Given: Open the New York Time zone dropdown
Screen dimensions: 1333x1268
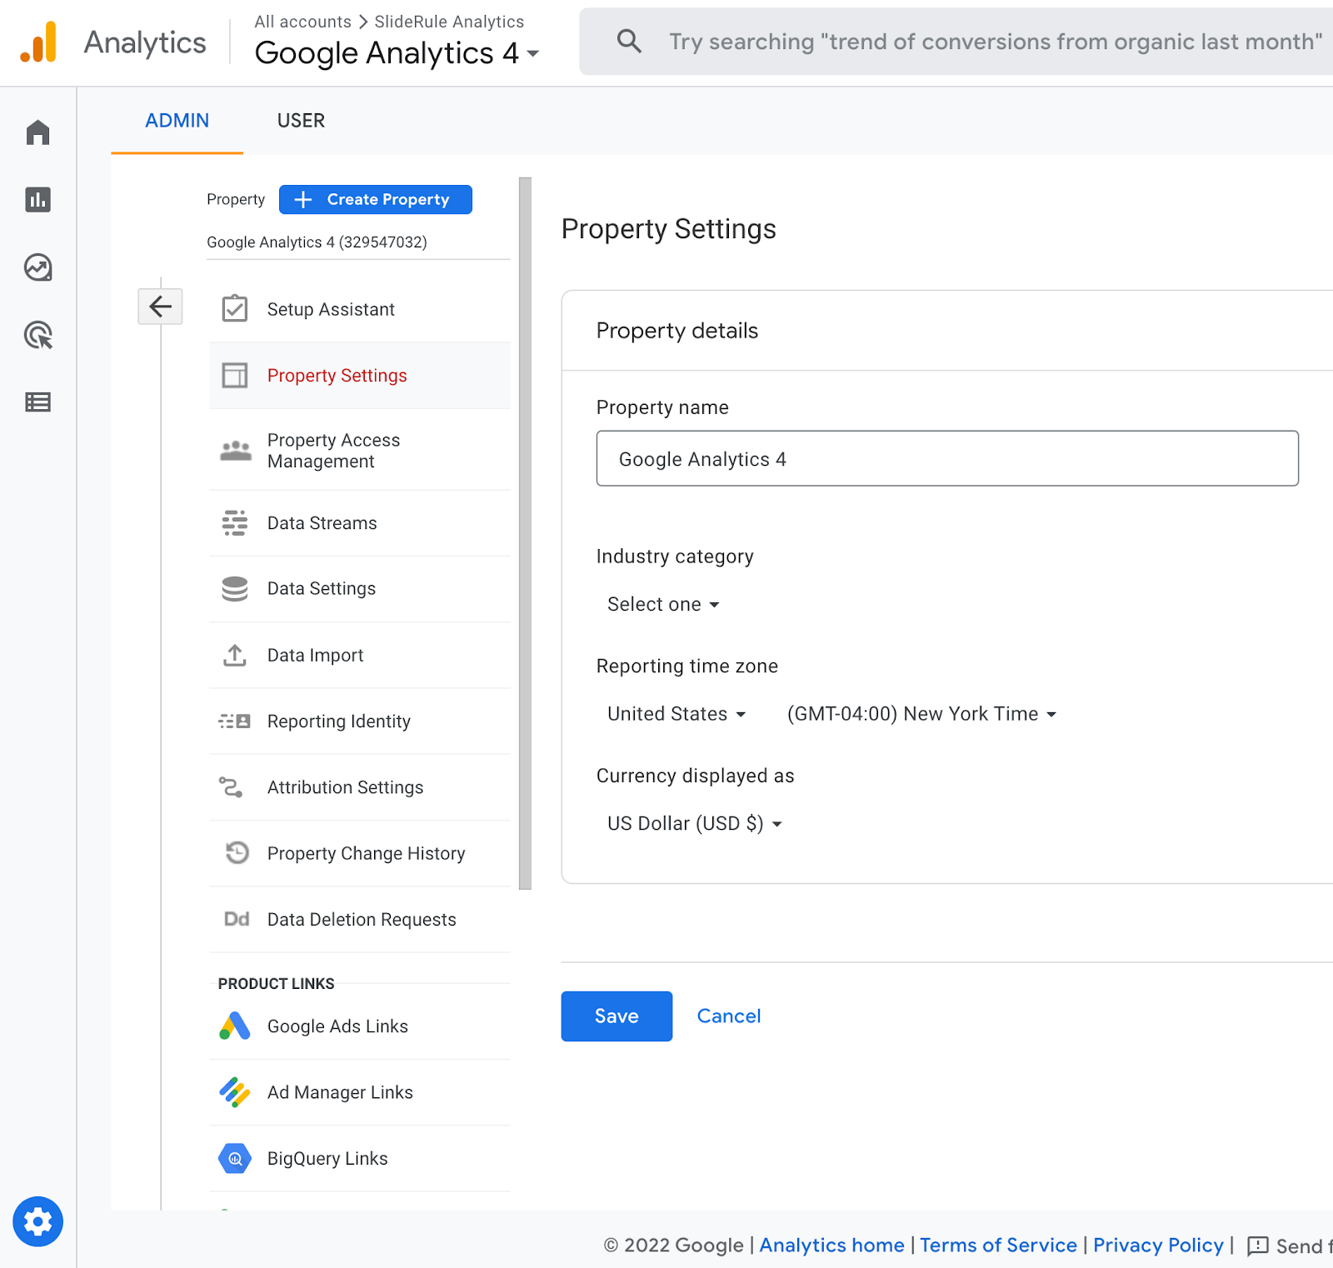Looking at the screenshot, I should (x=921, y=714).
